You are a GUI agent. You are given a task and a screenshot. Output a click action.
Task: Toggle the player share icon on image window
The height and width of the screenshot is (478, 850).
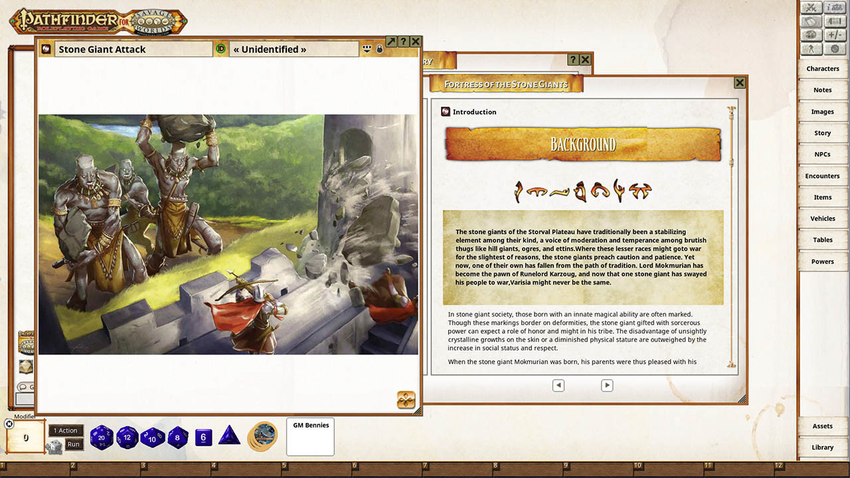[x=367, y=50]
